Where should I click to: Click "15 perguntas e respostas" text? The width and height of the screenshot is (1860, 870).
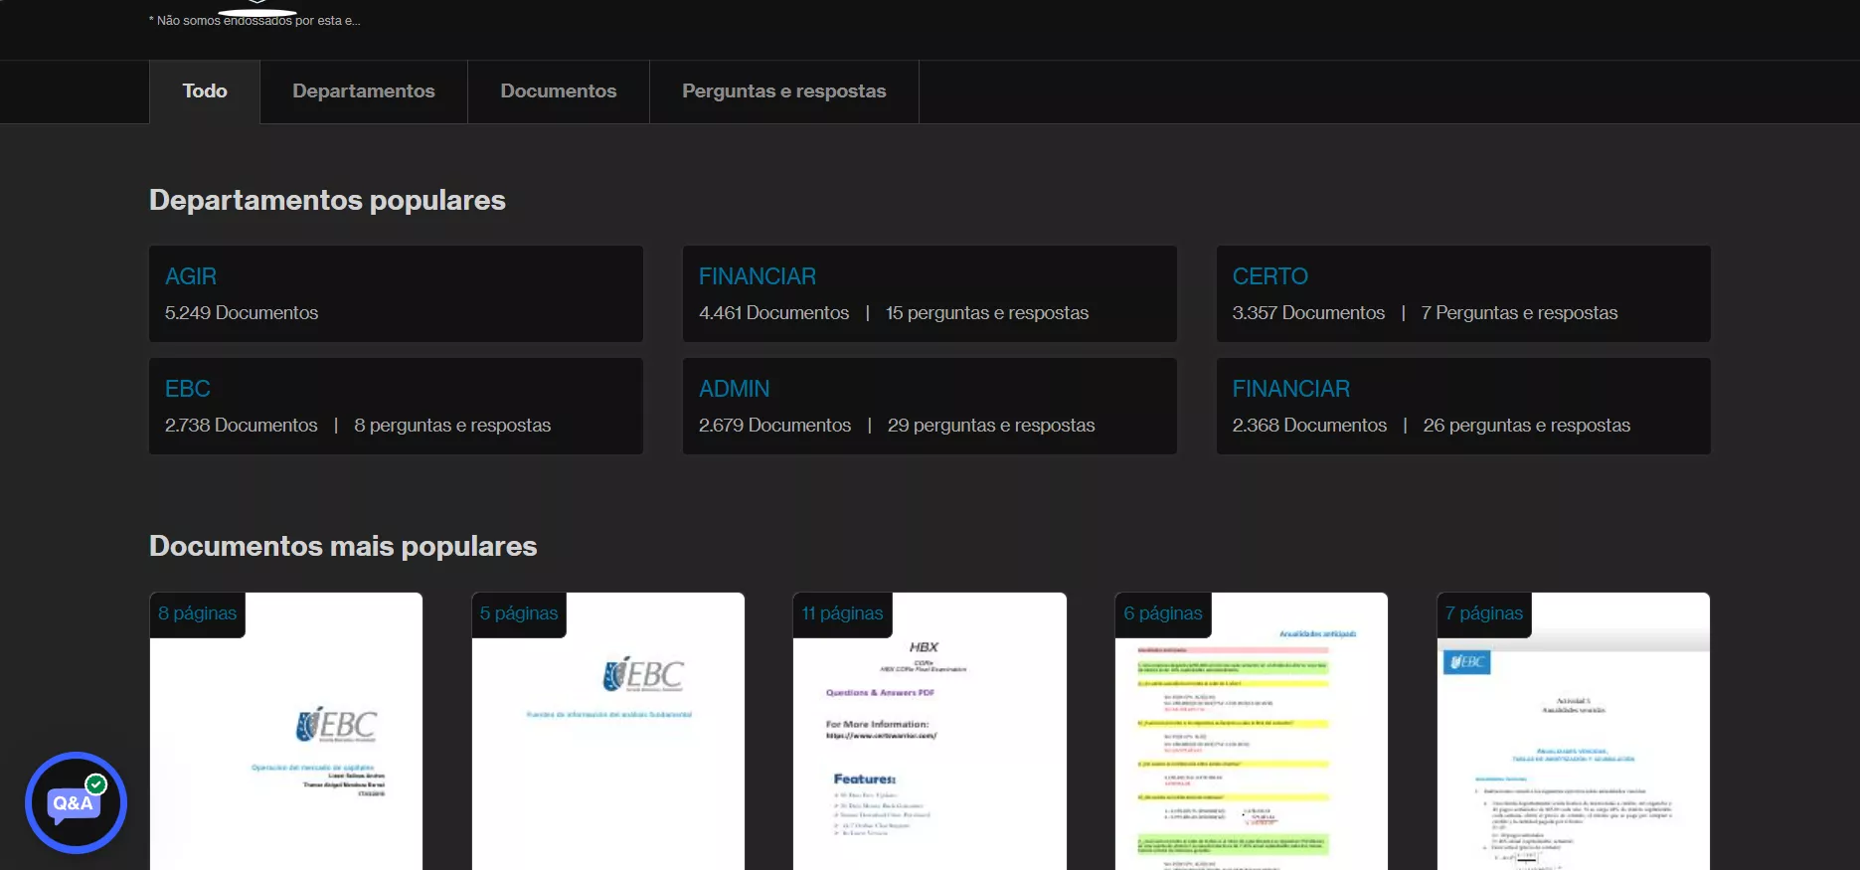987,313
